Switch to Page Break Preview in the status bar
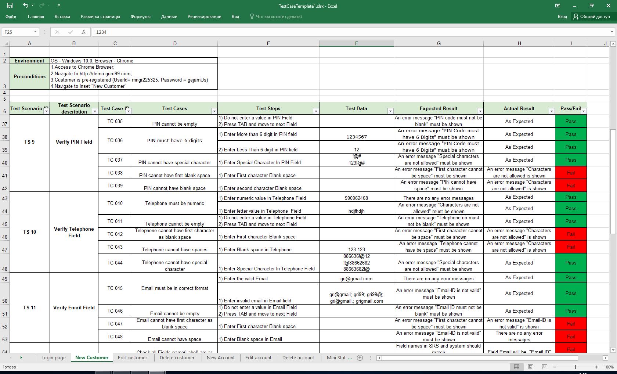 tap(545, 367)
